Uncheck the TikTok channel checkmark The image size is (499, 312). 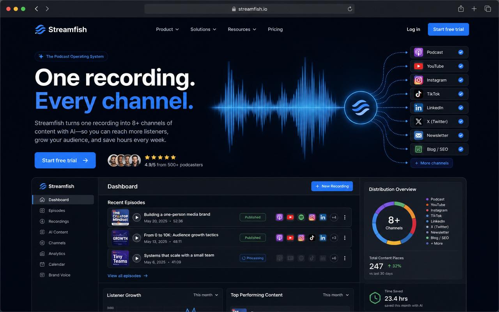(x=461, y=94)
